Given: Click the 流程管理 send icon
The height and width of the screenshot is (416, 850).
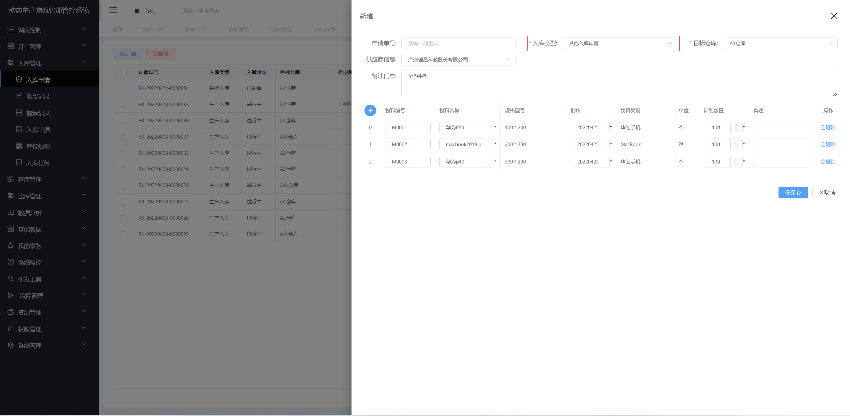Looking at the screenshot, I should 11,295.
